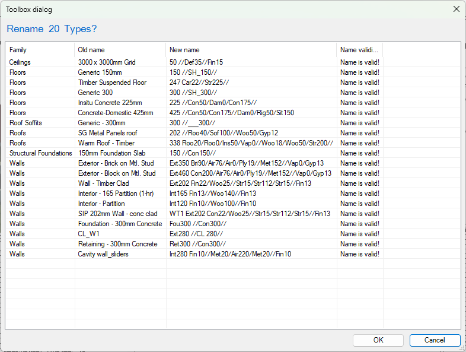Select the SIP 202mm Wall - conc clad row
The width and height of the screenshot is (466, 352).
tap(118, 214)
